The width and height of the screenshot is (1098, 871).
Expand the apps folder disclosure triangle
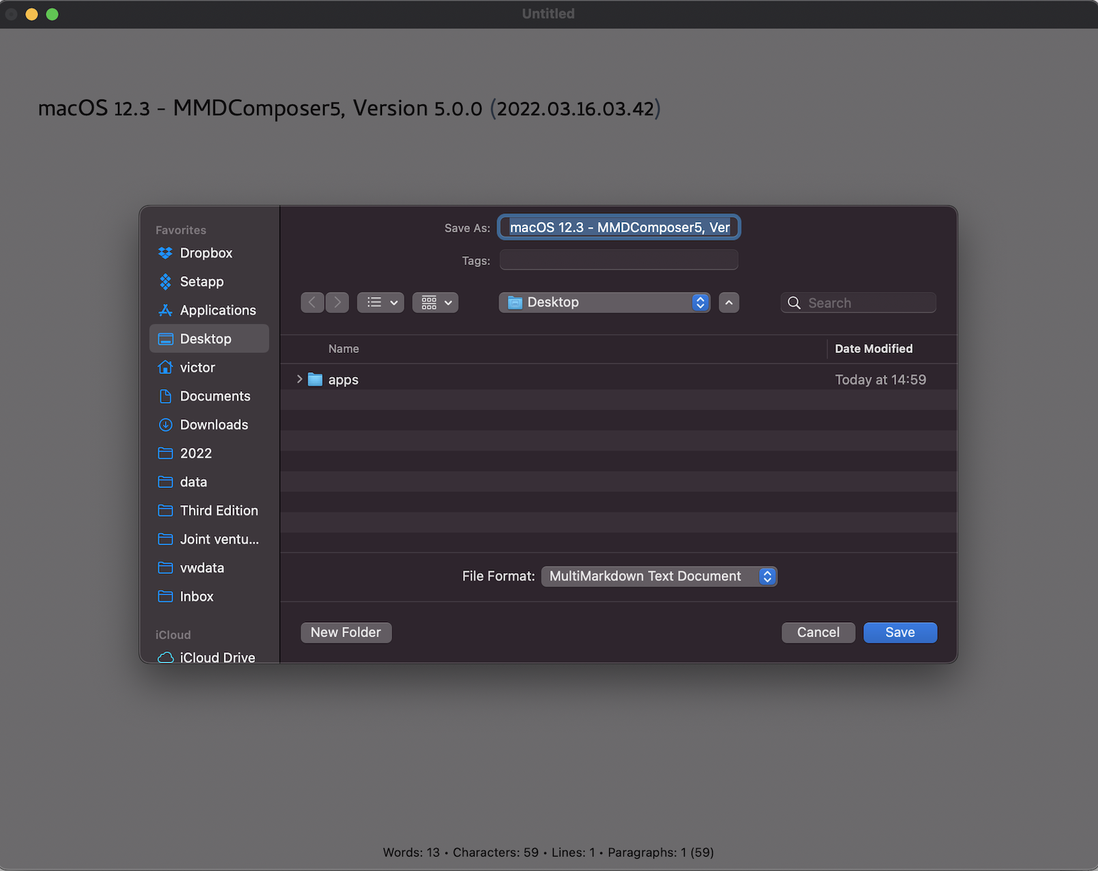coord(299,380)
